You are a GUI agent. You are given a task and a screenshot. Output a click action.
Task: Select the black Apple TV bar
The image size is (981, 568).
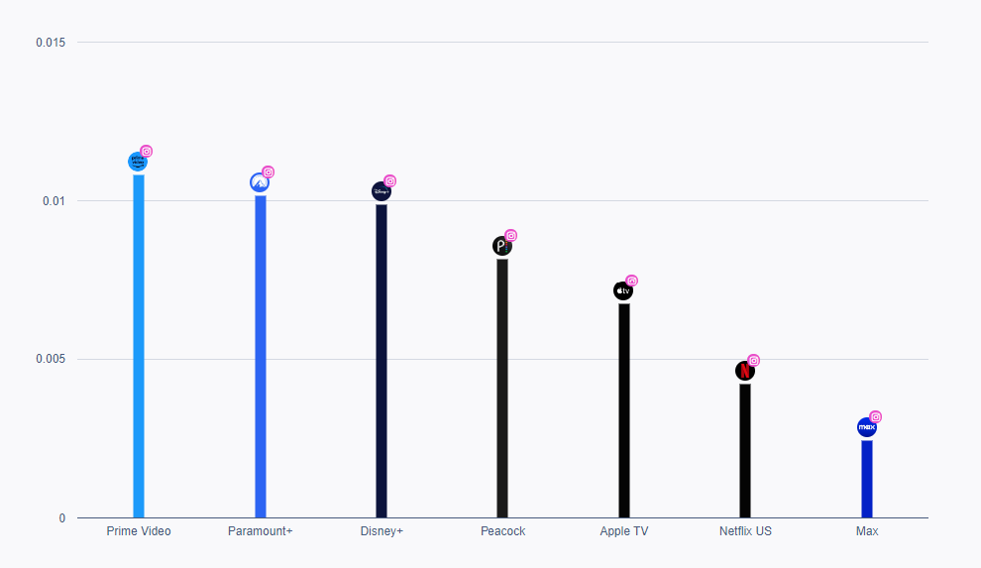click(624, 411)
